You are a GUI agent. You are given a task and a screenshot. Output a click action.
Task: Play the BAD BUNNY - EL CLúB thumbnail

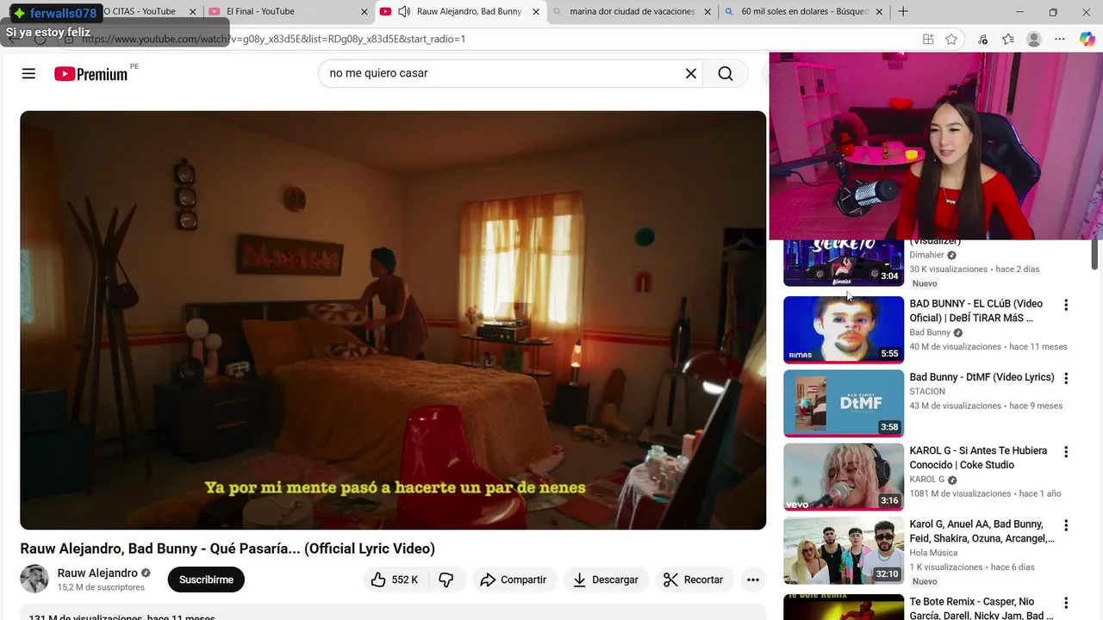click(844, 330)
